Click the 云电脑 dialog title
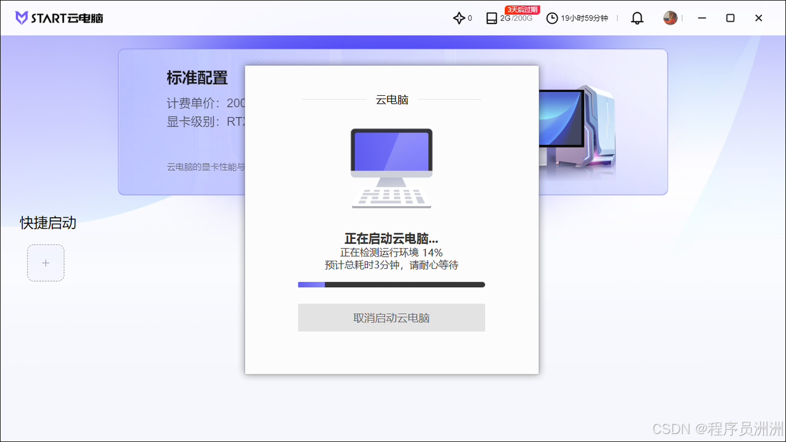 tap(392, 99)
